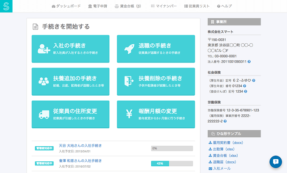This screenshot has height=173, width=287.
Task: Click the 43% progress bar for 會澤 和恵
Action: pos(172,164)
